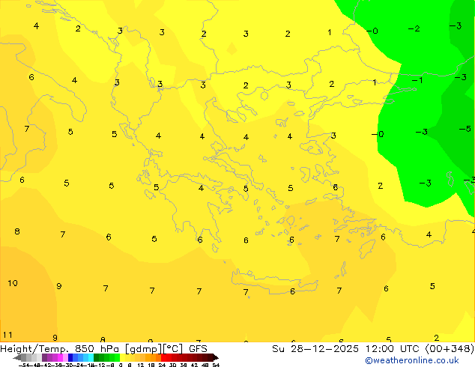Click the map temperature value "10"
This screenshot has width=475, height=367.
(x=13, y=283)
